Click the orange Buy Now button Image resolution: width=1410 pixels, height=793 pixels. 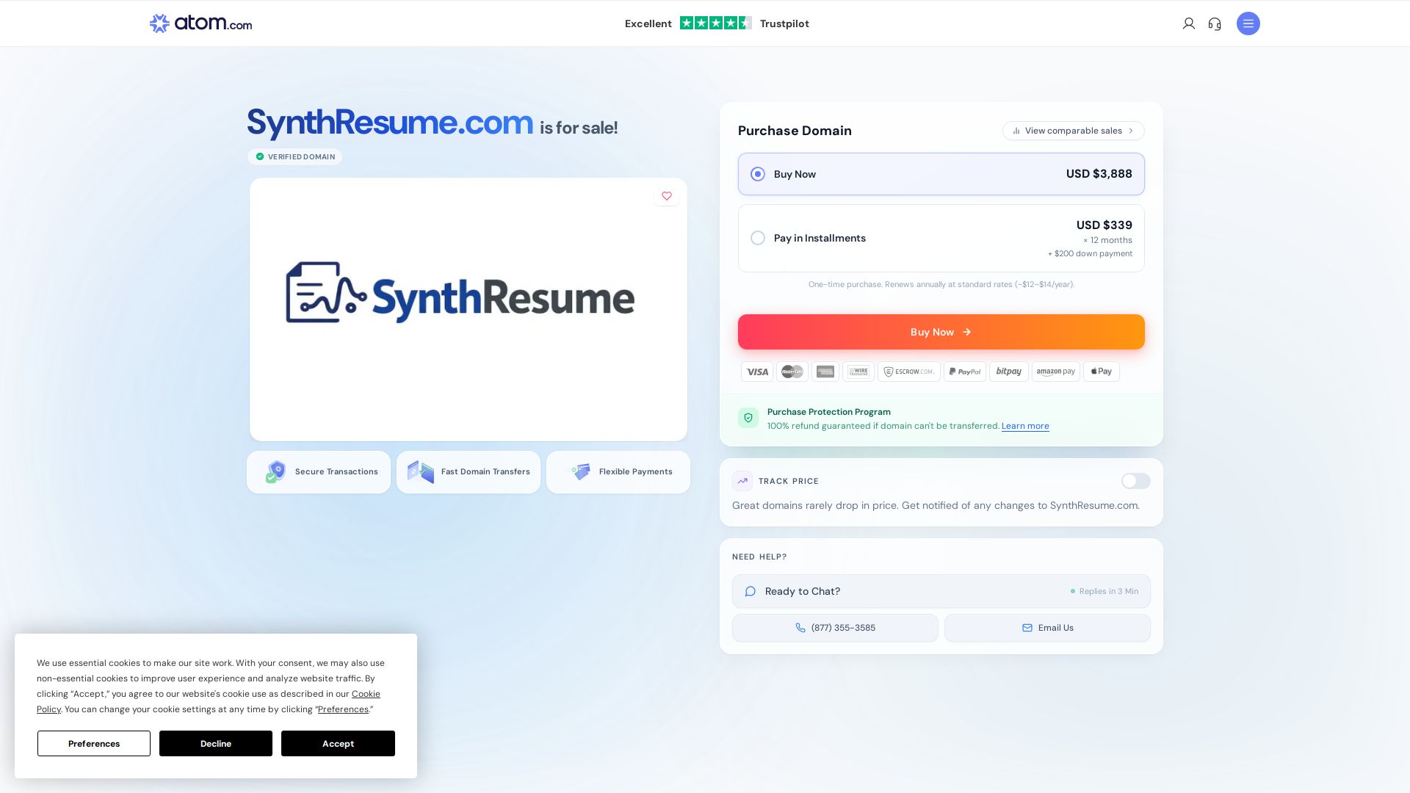click(941, 332)
